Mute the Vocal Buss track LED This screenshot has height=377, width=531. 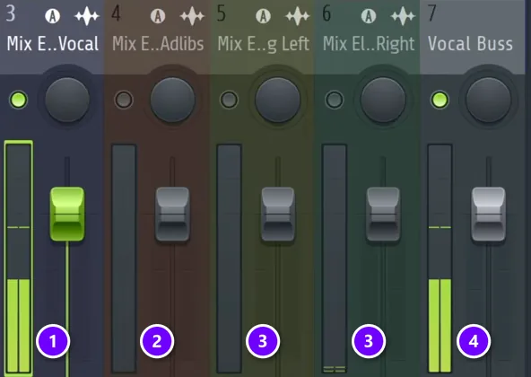[x=440, y=100]
